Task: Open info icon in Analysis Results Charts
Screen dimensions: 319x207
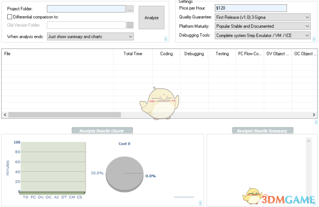Action: tap(200, 203)
